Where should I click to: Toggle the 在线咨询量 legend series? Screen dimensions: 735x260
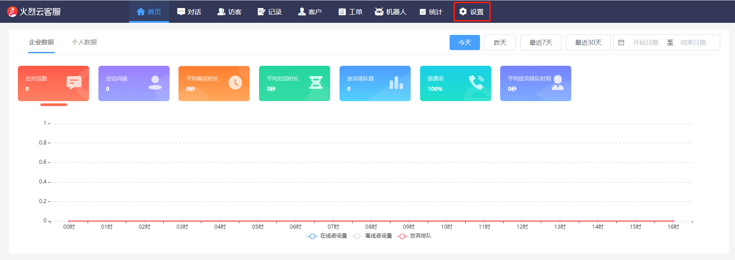327,236
